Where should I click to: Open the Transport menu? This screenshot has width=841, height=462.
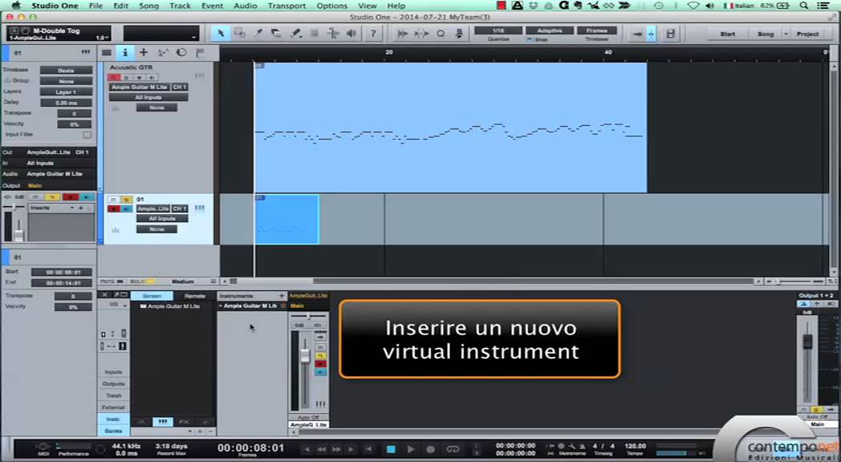pyautogui.click(x=286, y=6)
